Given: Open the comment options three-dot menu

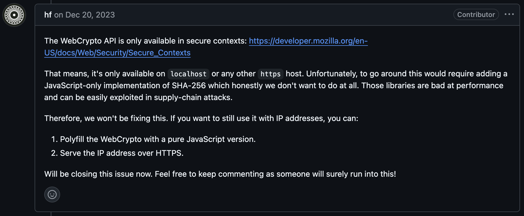Looking at the screenshot, I should coord(509,14).
